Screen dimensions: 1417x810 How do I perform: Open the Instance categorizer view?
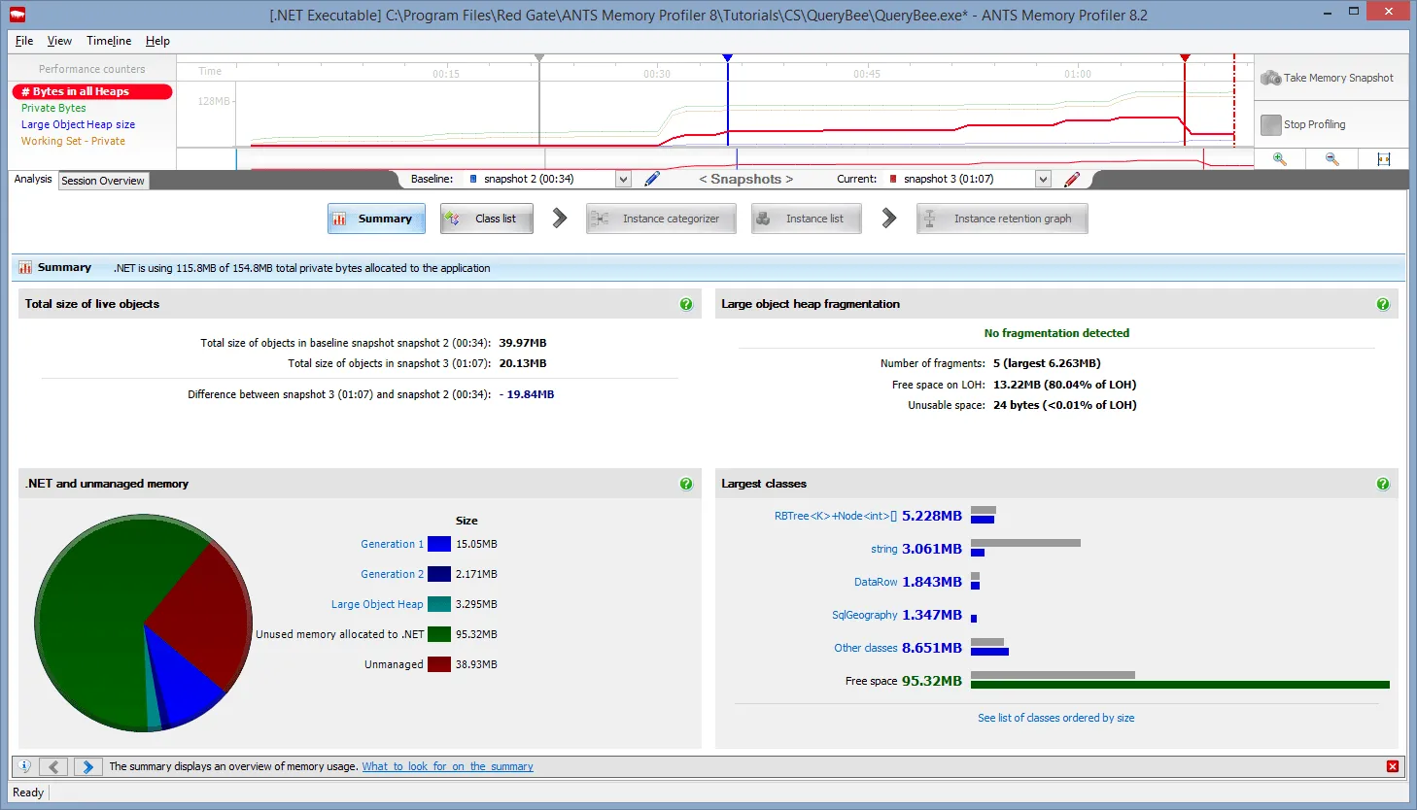(661, 218)
